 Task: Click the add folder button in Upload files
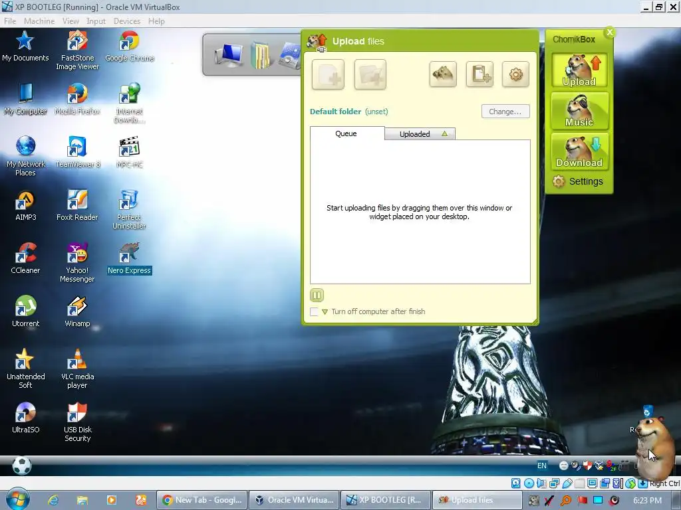(370, 74)
